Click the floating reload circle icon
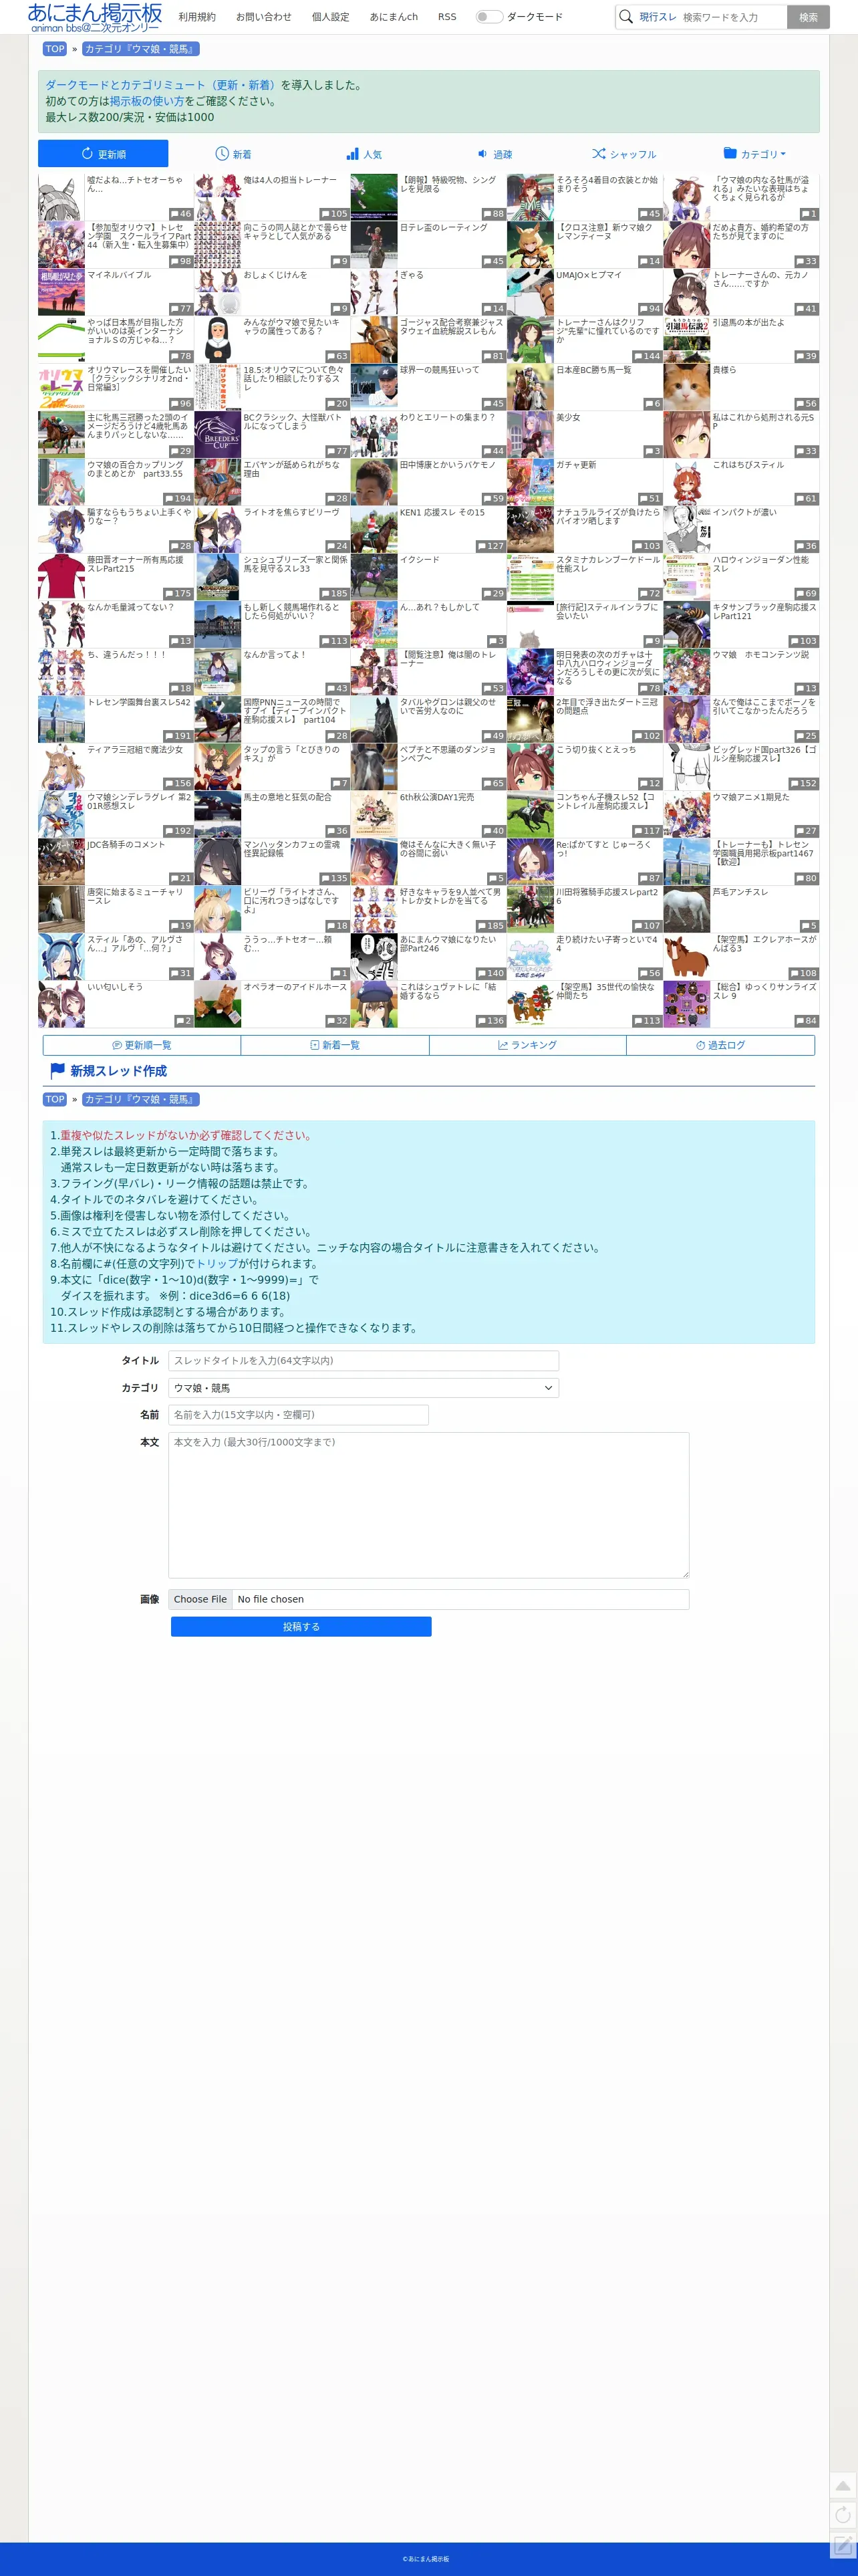858x2576 pixels. (843, 2515)
